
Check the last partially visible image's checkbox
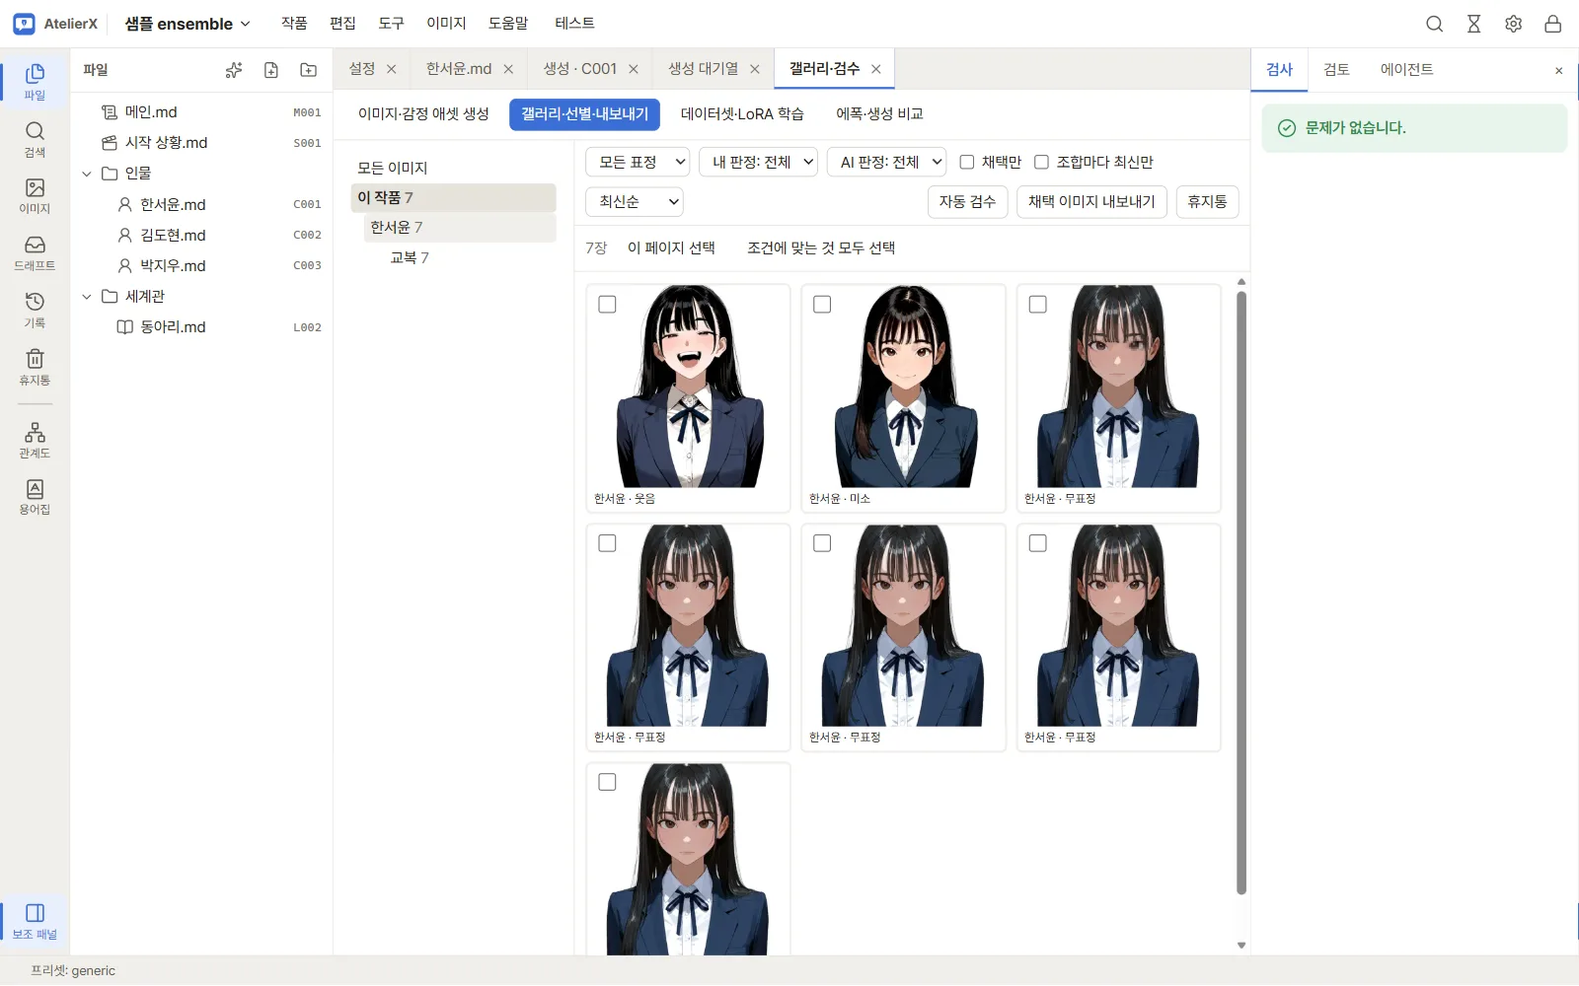(x=607, y=782)
